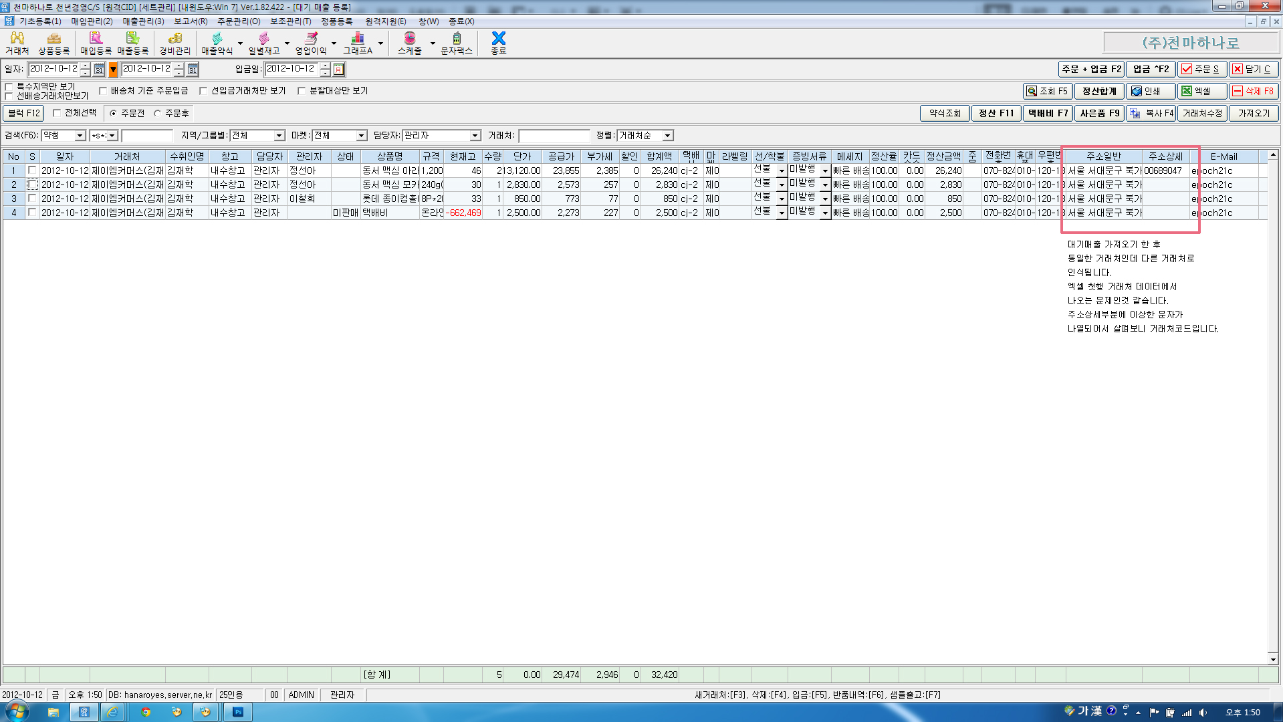The image size is (1283, 722).
Task: Click 삭제 F8 button
Action: click(1254, 91)
